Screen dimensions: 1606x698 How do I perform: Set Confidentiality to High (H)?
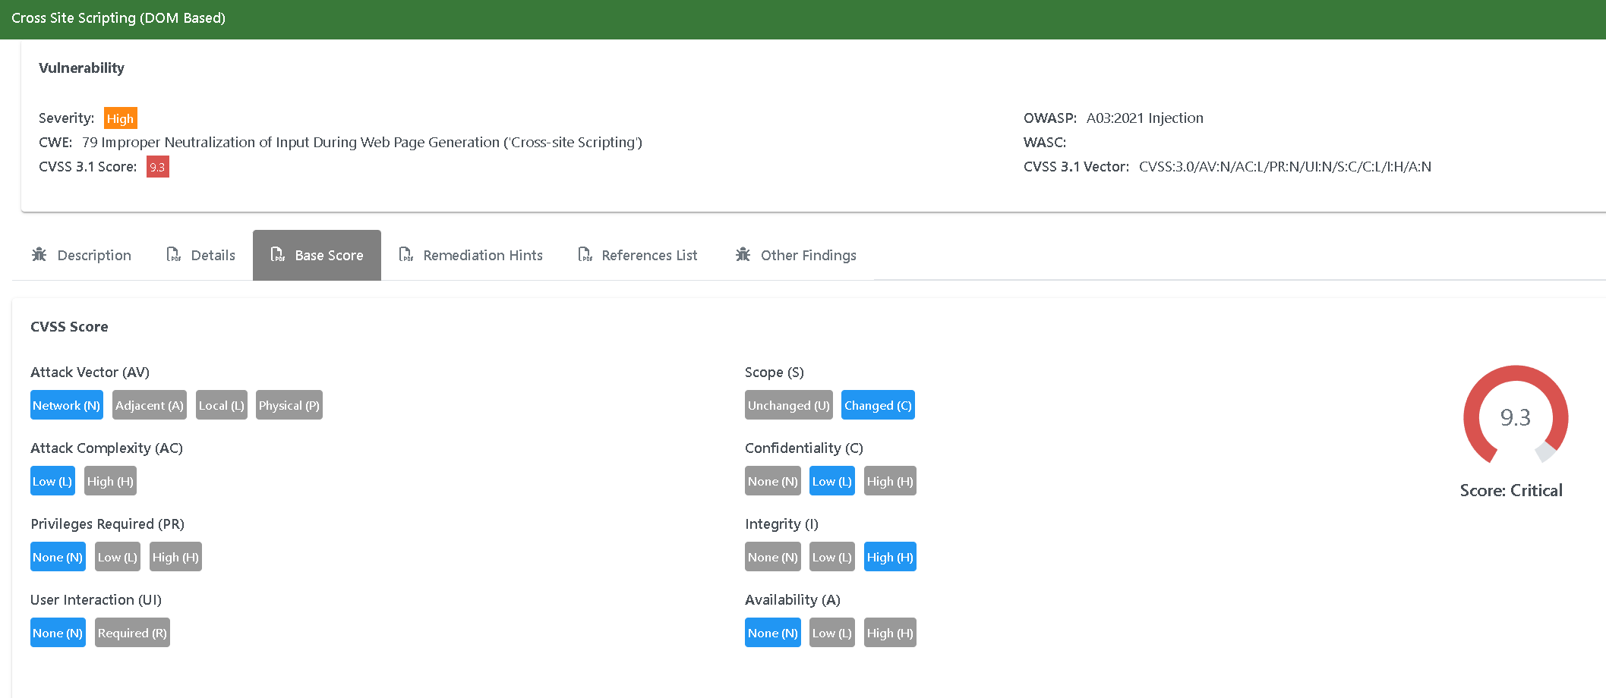pos(890,481)
